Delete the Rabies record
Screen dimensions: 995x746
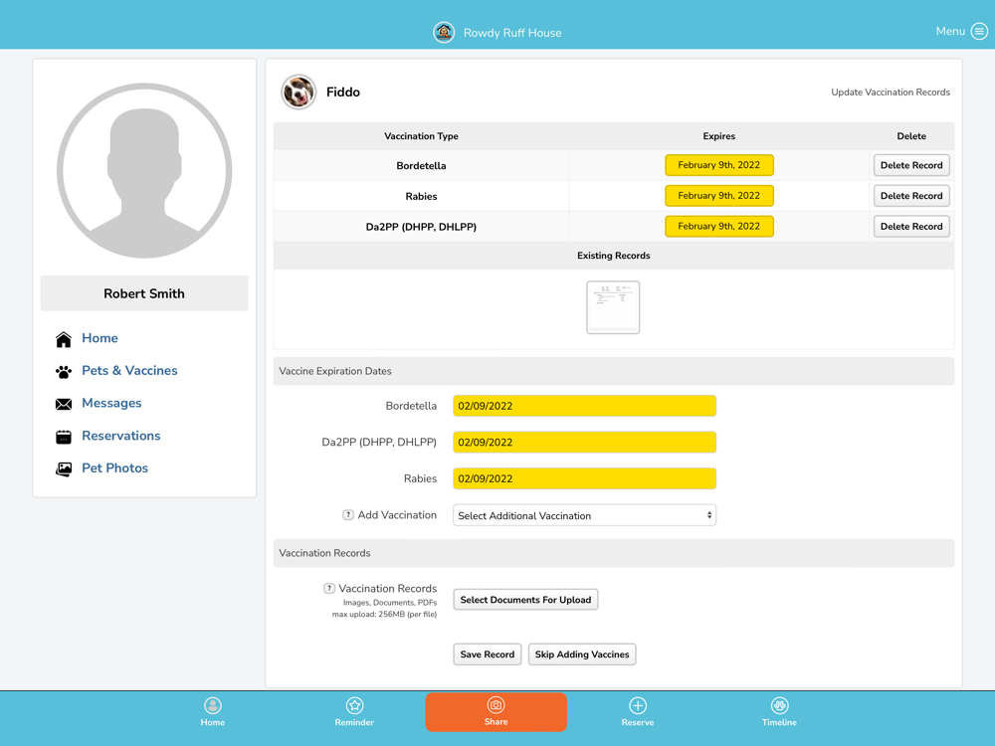click(911, 195)
